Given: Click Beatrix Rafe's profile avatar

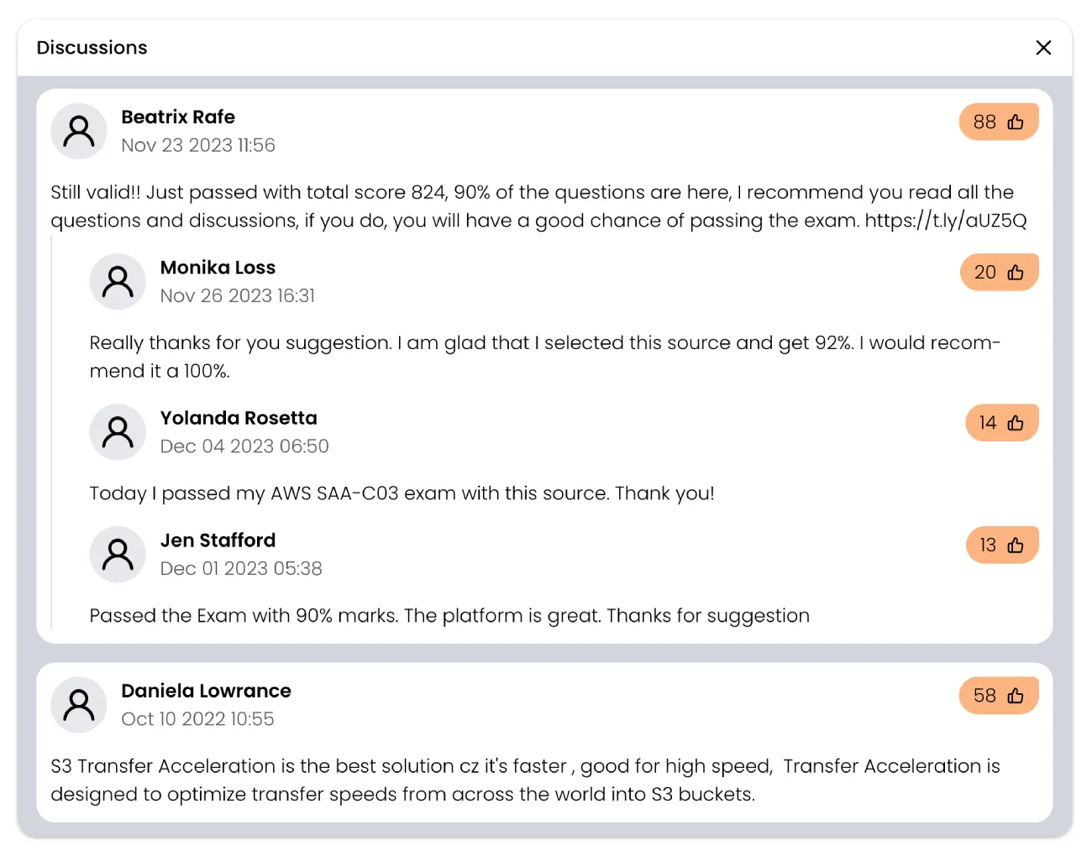Looking at the screenshot, I should [79, 132].
